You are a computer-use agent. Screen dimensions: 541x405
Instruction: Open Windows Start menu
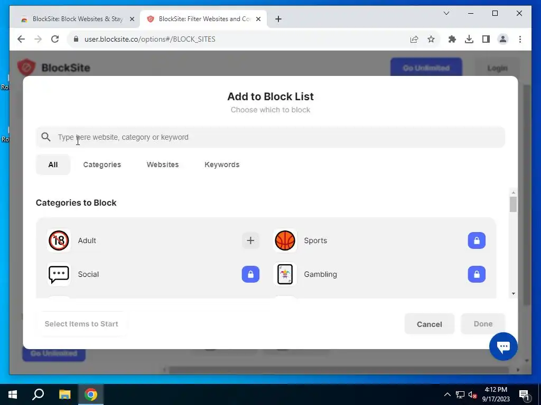pyautogui.click(x=13, y=394)
